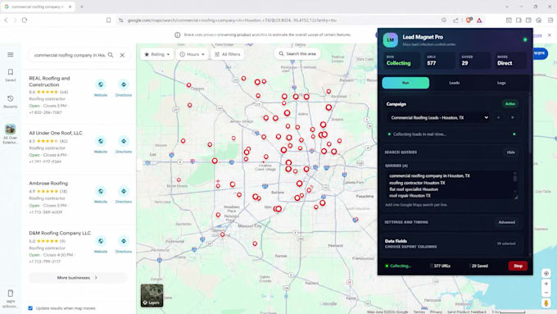Click Brave Shields lion icon

(469, 20)
